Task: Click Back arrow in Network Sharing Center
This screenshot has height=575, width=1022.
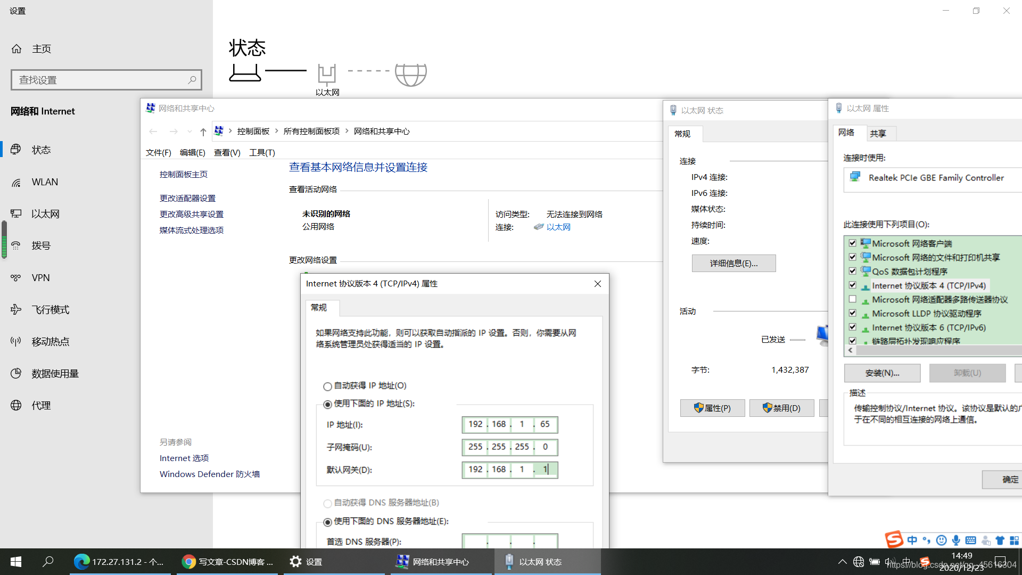Action: pos(153,132)
